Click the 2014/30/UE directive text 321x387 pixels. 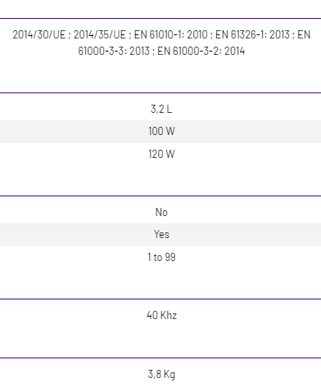[x=39, y=35]
